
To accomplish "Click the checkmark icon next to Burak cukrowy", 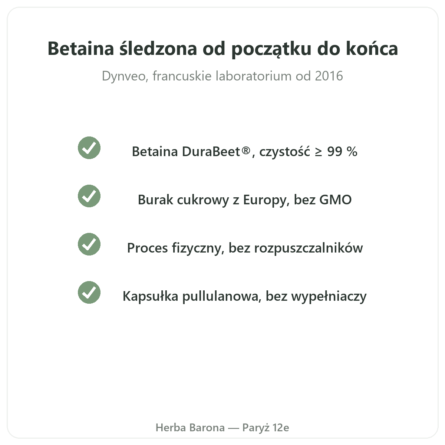I will pyautogui.click(x=89, y=196).
